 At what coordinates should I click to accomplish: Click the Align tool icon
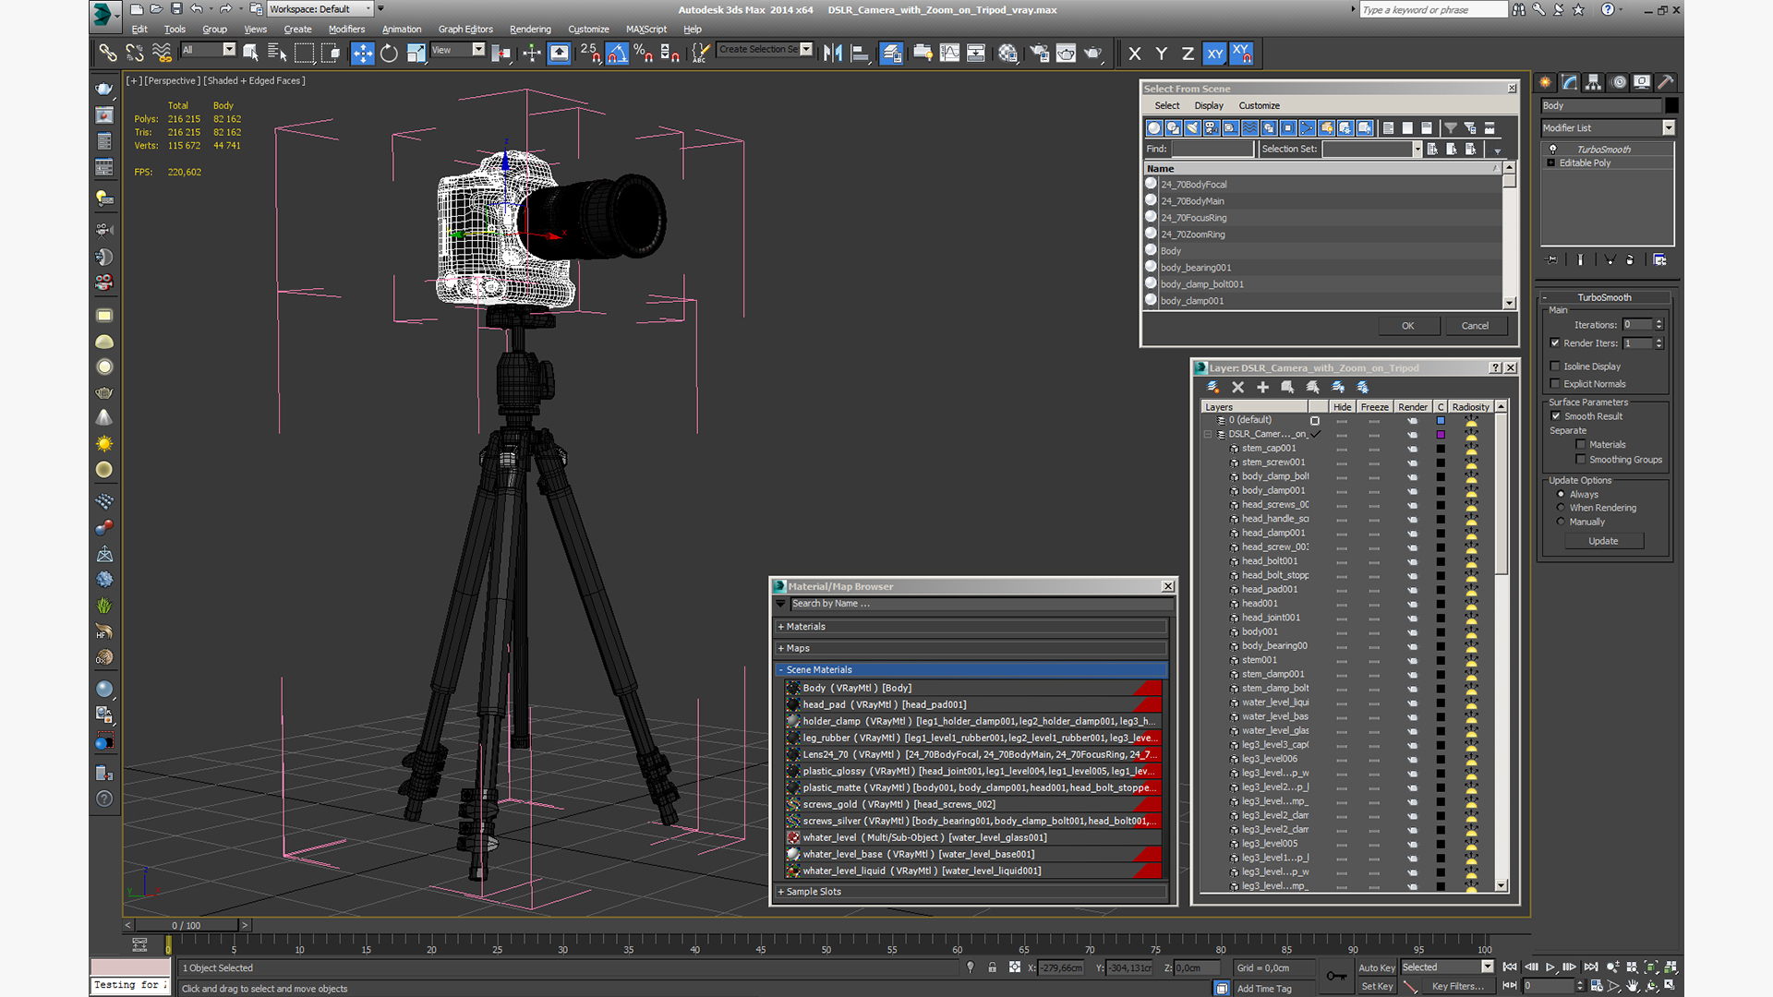coord(860,53)
